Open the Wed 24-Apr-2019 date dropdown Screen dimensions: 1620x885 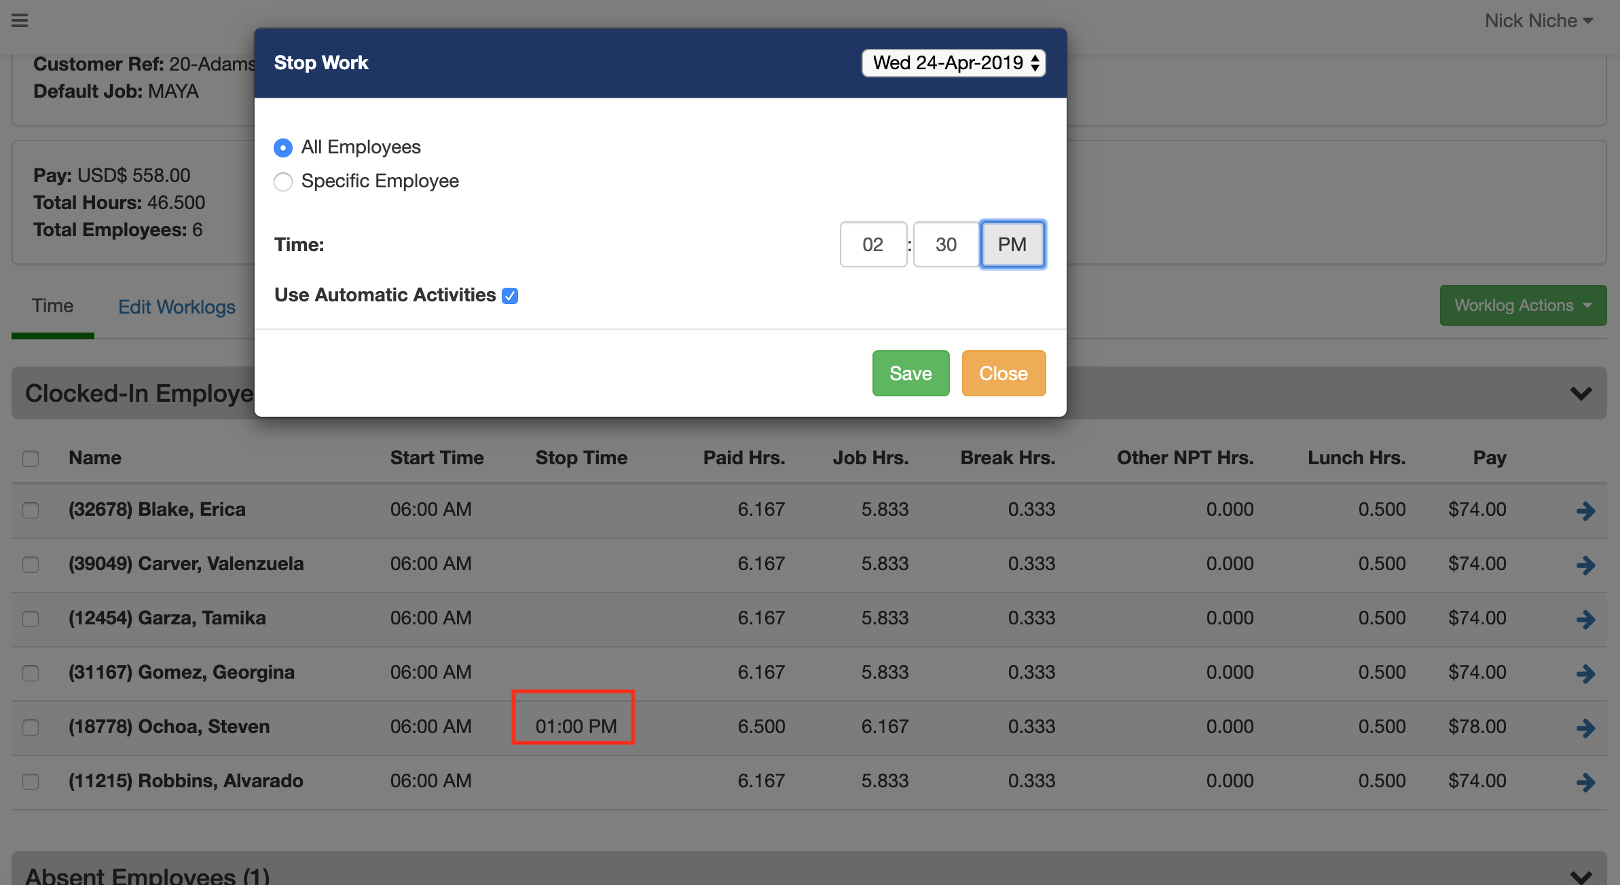(x=953, y=63)
